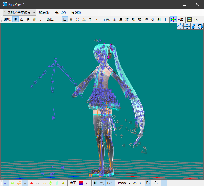Toggle the MMD display button

coord(102,183)
